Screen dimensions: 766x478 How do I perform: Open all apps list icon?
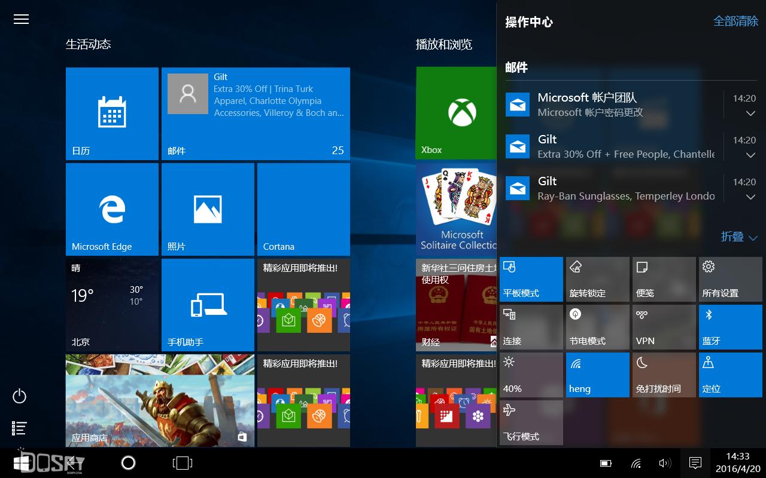20,428
